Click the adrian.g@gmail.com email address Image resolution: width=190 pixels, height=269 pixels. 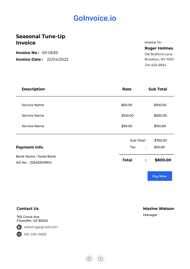(41, 227)
